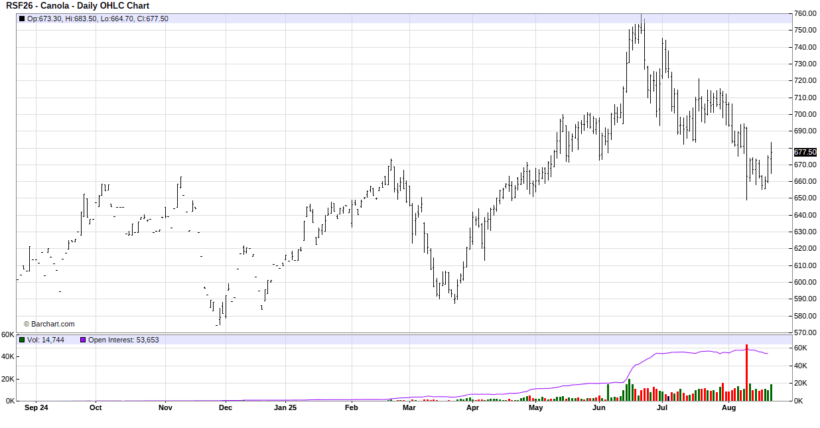Click the purple Open Interest legend square
820x428 pixels.
[x=83, y=340]
